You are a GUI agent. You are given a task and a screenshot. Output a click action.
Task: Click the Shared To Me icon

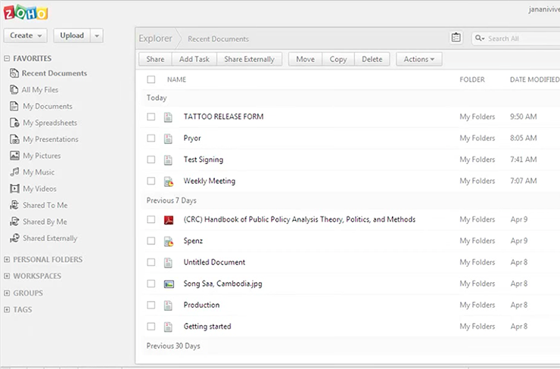coord(14,206)
